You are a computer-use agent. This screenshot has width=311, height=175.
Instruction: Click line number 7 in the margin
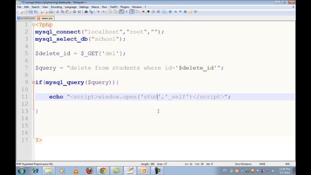click(x=26, y=68)
